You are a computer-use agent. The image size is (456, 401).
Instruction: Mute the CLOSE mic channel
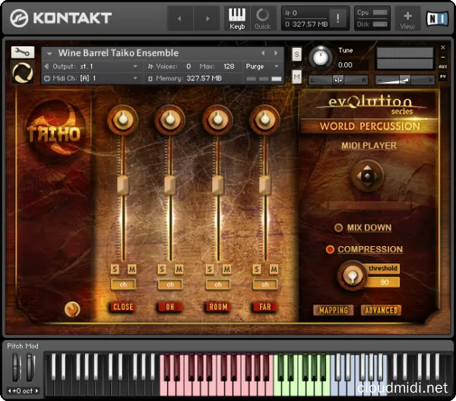131,270
